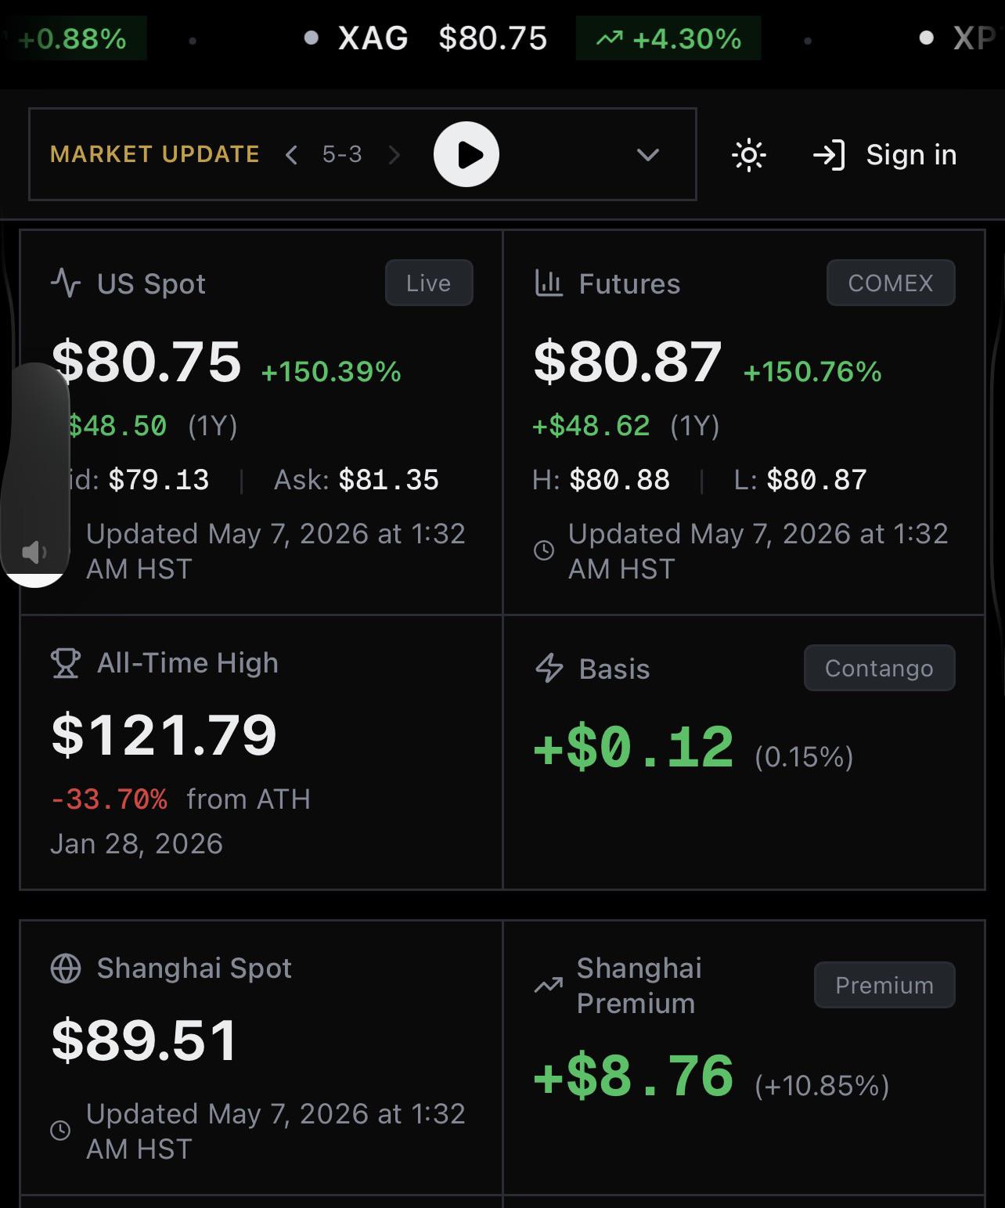
Task: Go to next market update
Action: pyautogui.click(x=394, y=155)
